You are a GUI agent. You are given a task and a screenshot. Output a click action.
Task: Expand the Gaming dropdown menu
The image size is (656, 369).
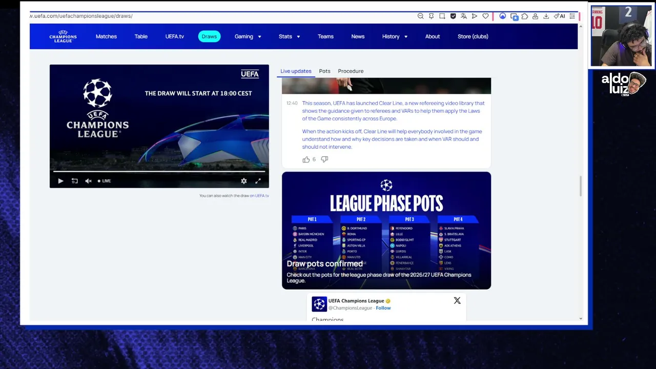pyautogui.click(x=248, y=36)
